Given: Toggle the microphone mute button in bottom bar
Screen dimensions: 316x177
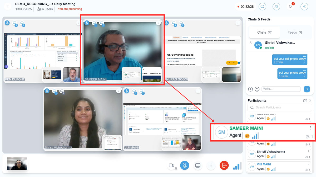Looking at the screenshot, I should click(x=185, y=165).
